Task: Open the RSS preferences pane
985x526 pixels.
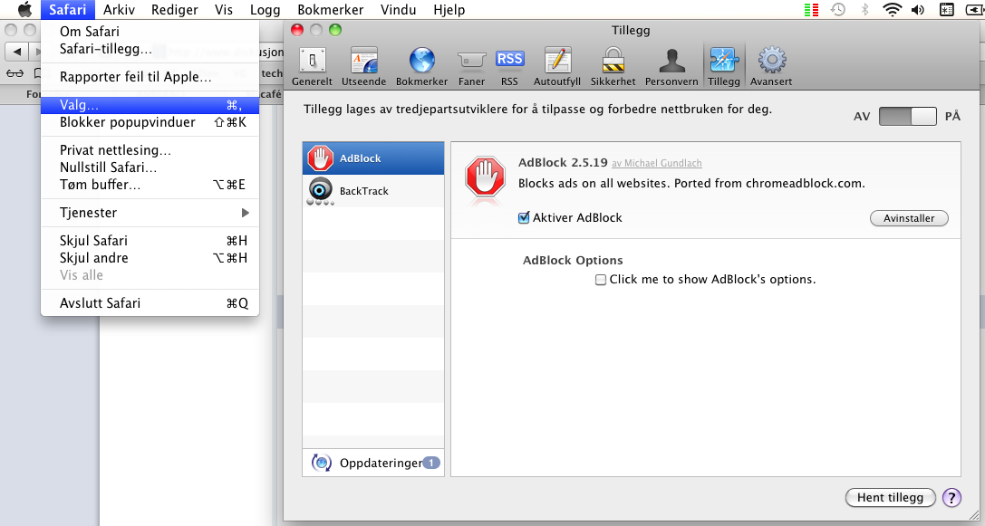Action: pyautogui.click(x=509, y=66)
